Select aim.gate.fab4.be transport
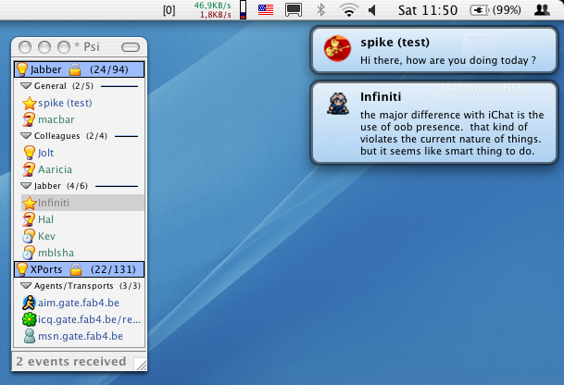Viewport: 564px width, 385px height. pyautogui.click(x=82, y=303)
